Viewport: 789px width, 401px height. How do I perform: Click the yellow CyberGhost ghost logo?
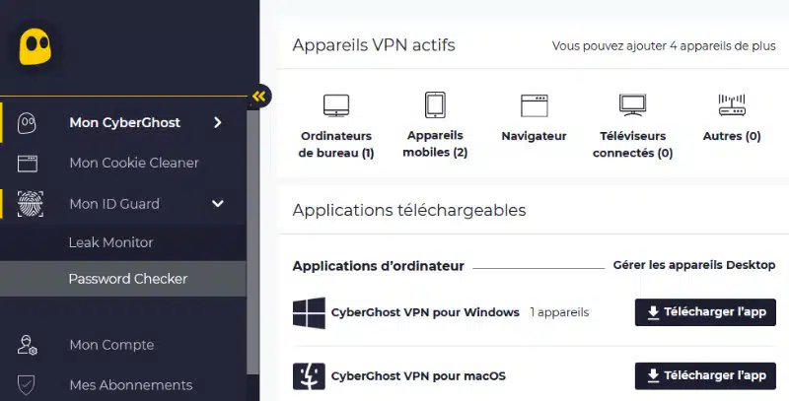tap(35, 46)
